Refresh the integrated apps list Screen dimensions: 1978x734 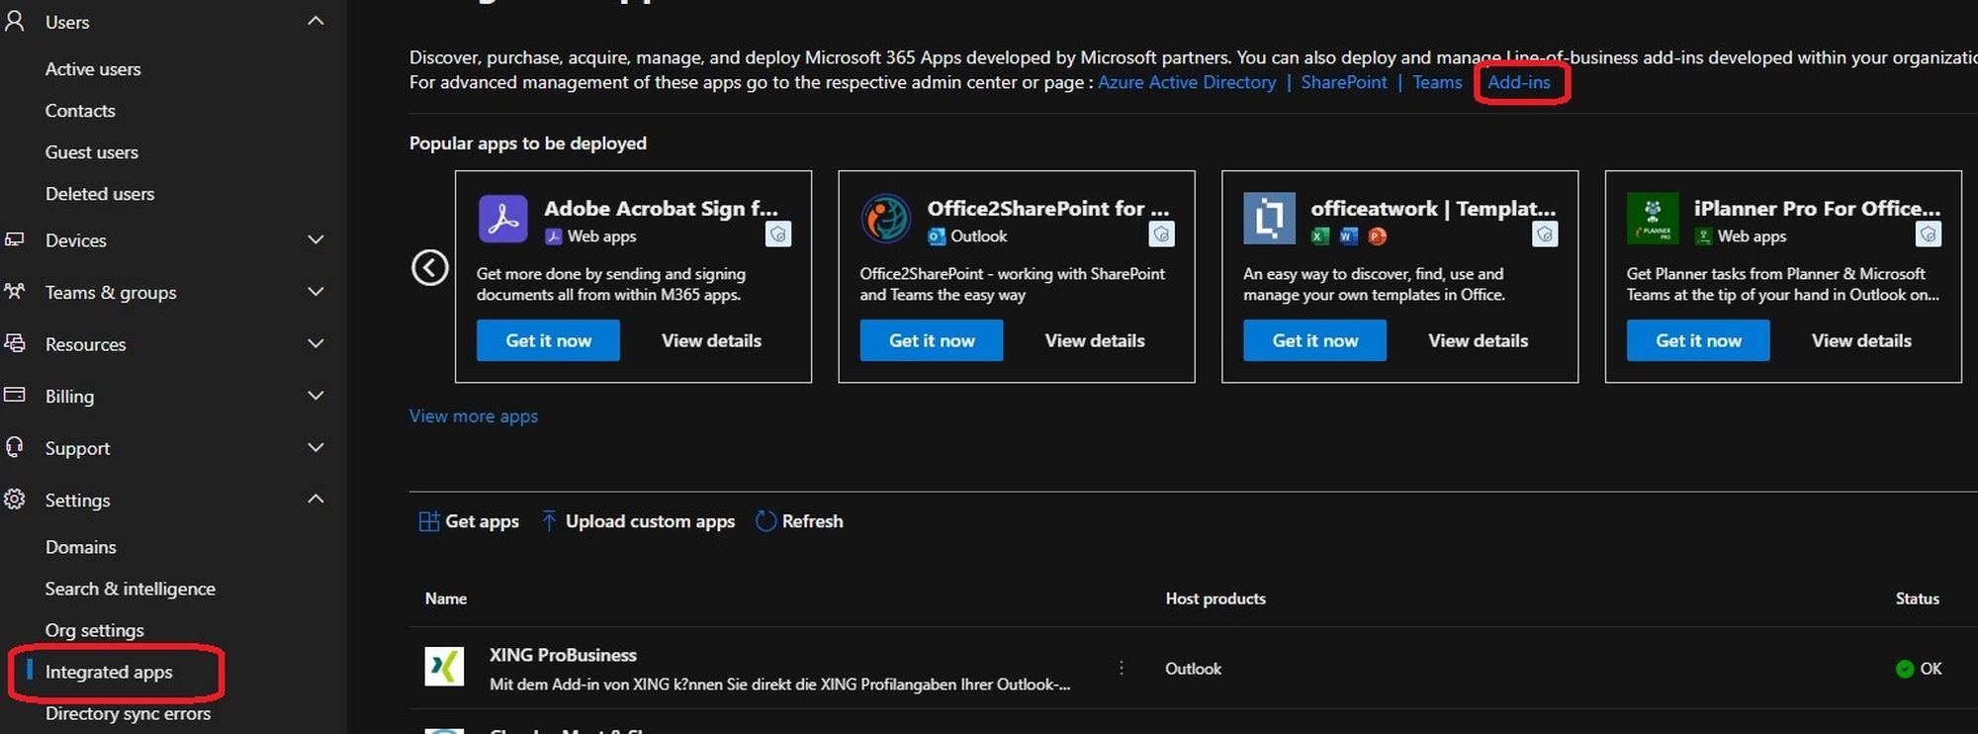pos(799,521)
